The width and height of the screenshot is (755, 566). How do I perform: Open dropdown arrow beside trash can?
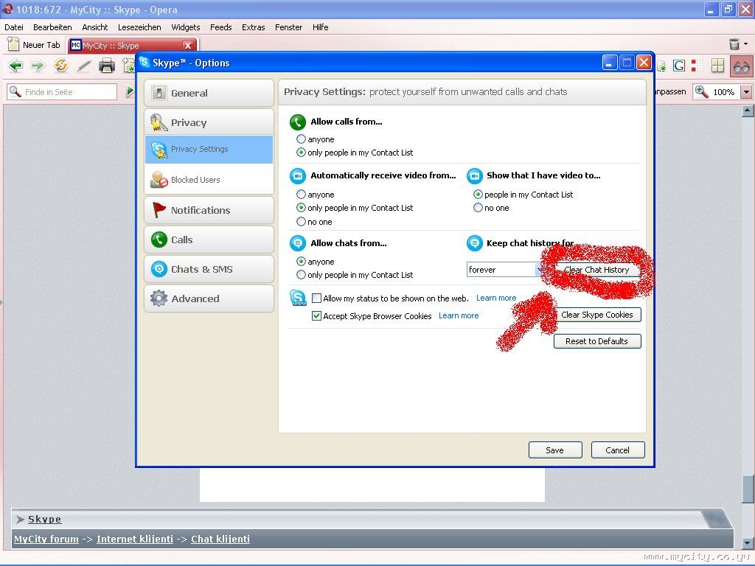tap(746, 43)
